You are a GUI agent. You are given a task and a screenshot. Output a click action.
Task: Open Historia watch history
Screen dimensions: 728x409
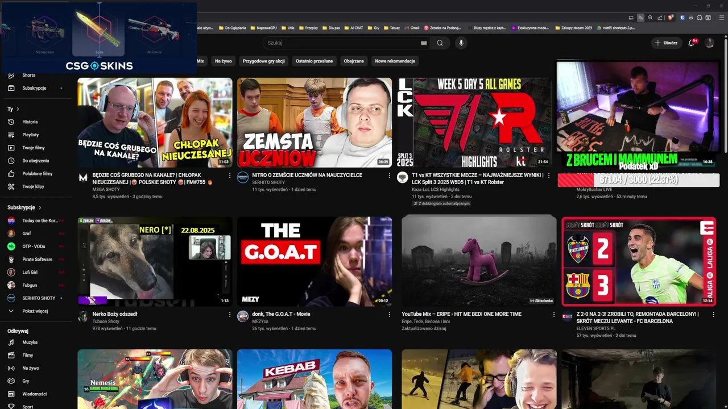pyautogui.click(x=30, y=122)
